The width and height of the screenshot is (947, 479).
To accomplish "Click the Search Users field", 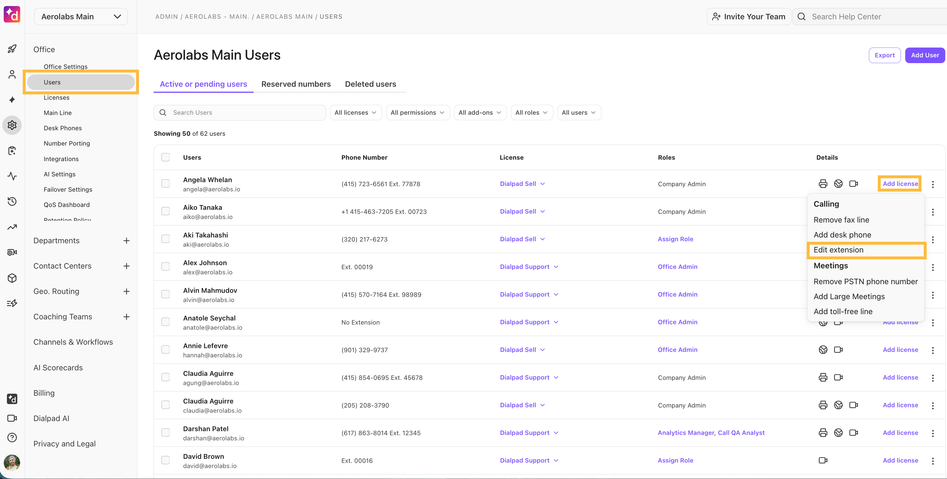I will tap(239, 112).
